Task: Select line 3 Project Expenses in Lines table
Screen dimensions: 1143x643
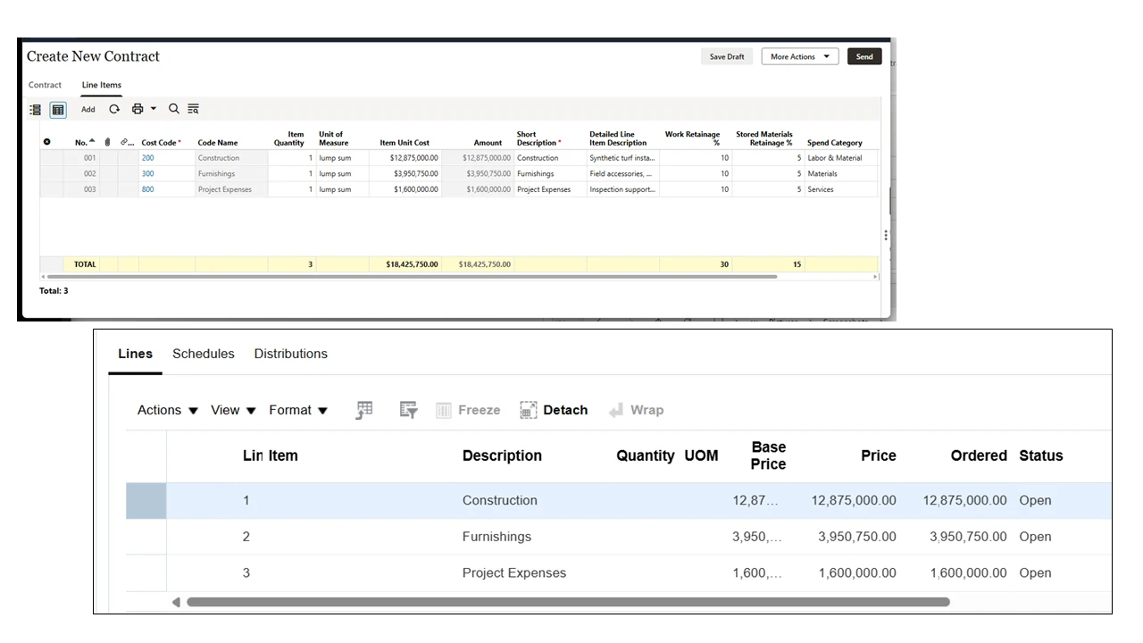Action: point(619,573)
